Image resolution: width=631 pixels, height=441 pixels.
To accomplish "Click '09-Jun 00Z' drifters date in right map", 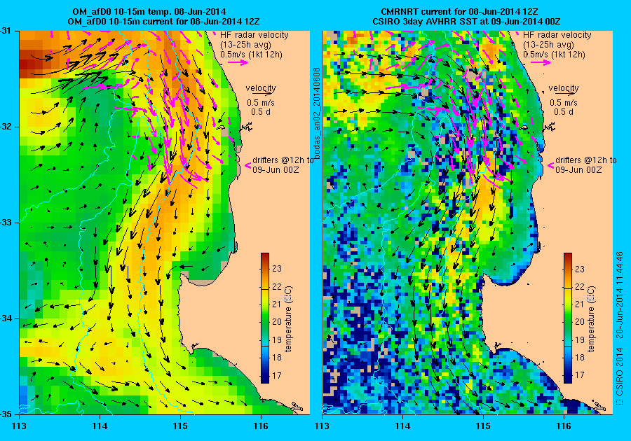I will [578, 169].
